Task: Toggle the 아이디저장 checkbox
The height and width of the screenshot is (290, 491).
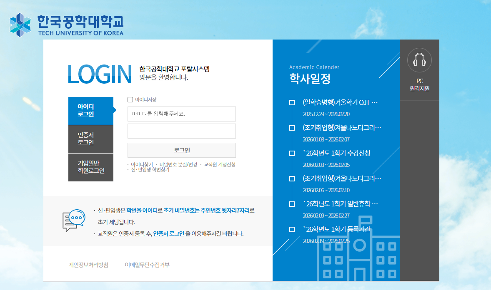Action: (x=130, y=100)
